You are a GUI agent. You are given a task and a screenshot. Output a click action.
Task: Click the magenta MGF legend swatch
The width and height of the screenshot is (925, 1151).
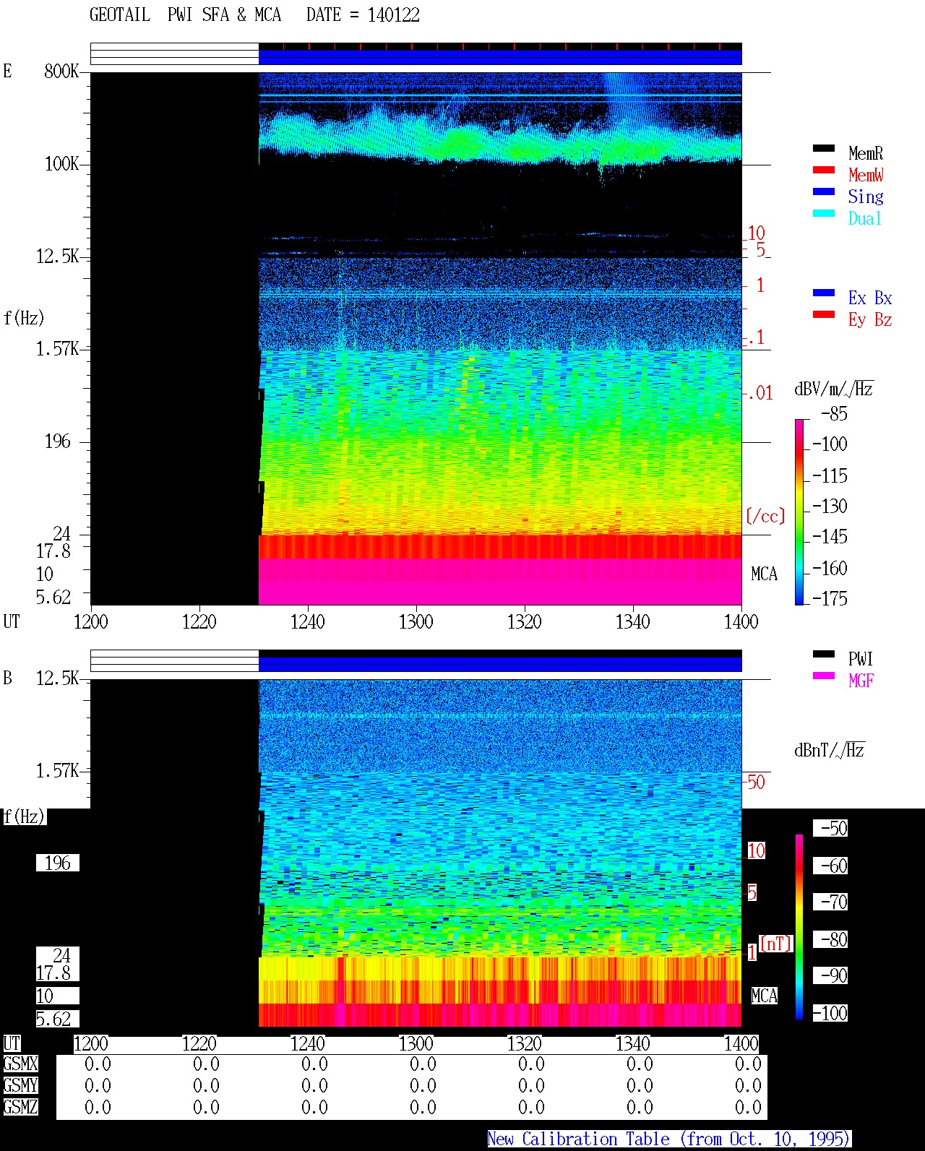click(x=824, y=676)
